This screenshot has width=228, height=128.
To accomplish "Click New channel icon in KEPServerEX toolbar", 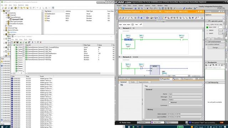I will (15, 8).
